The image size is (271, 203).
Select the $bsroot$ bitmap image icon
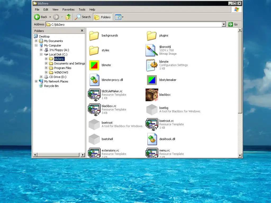152,50
